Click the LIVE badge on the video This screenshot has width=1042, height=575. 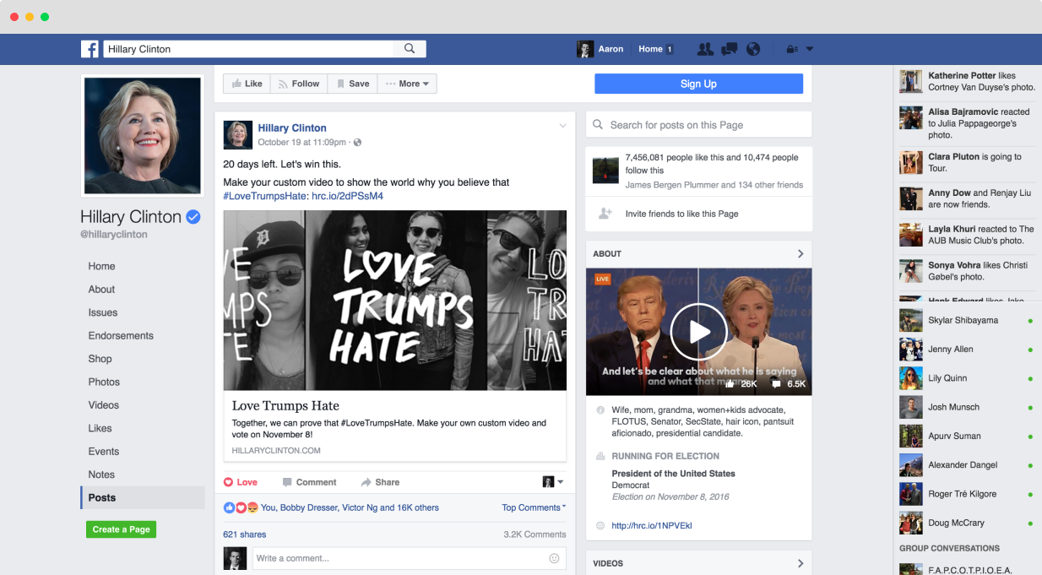(602, 279)
